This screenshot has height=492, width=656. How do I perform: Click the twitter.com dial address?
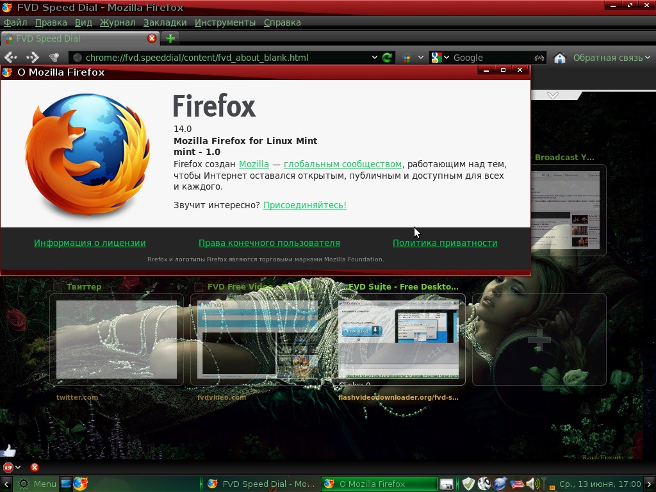pos(78,397)
